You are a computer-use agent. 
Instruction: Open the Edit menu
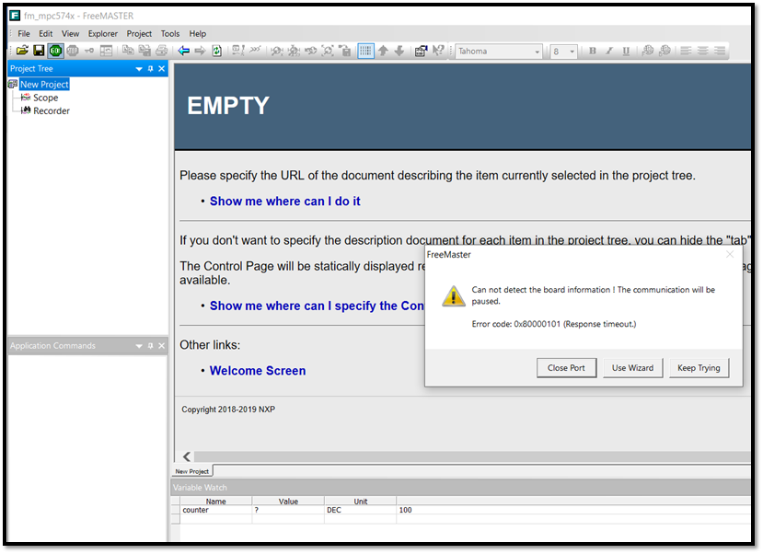46,33
